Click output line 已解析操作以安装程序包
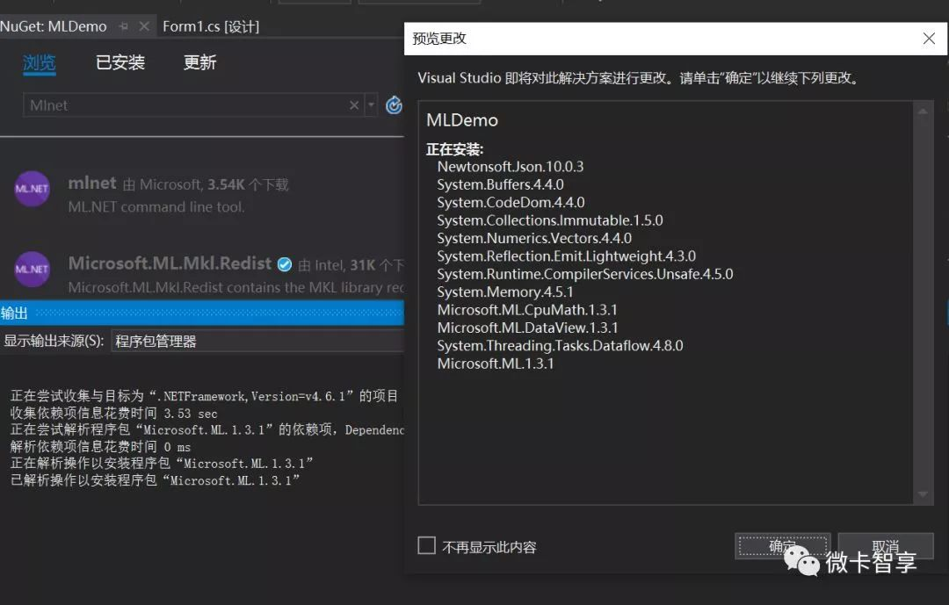This screenshot has width=949, height=605. 155,480
